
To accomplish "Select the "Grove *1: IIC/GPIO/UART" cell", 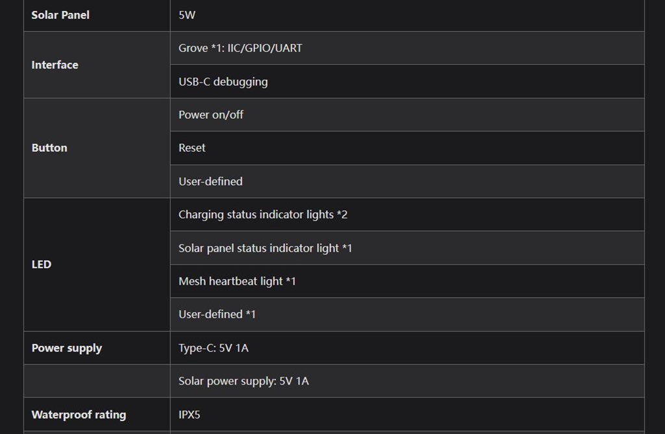I will click(240, 48).
